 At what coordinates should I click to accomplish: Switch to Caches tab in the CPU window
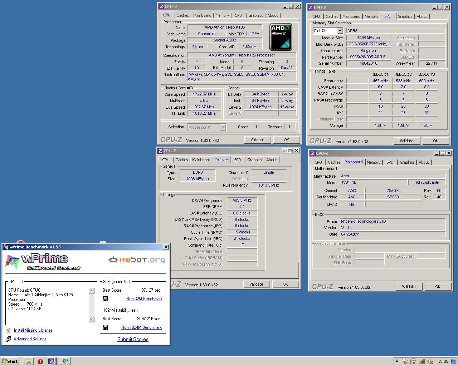pyautogui.click(x=183, y=15)
